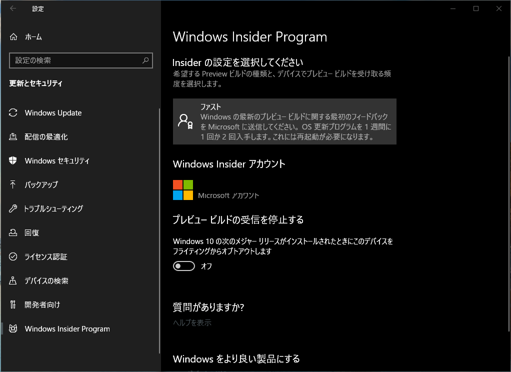Click the ヘルプを表示 help link

click(x=192, y=323)
